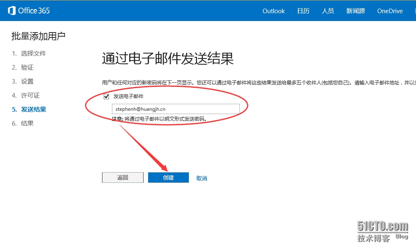This screenshot has width=416, height=250.
Task: Select 新闻源 in the top bar
Action: 356,11
